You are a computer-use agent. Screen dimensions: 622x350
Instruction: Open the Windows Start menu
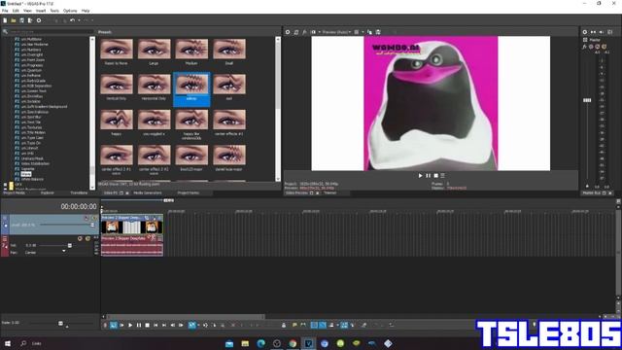7,343
